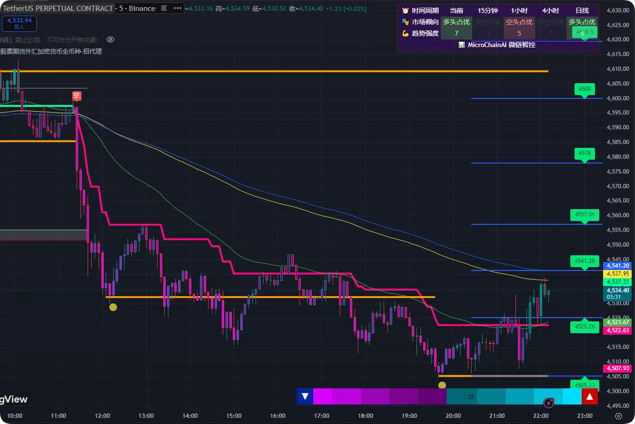The image size is (635, 424).
Task: Click the bar chart icon beside MicroChainAI
Action: (461, 45)
